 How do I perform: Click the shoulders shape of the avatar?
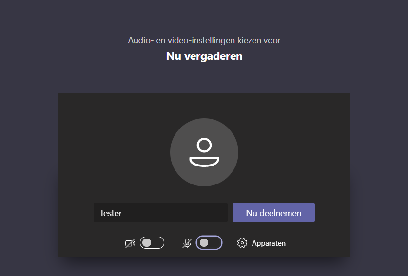pyautogui.click(x=204, y=162)
